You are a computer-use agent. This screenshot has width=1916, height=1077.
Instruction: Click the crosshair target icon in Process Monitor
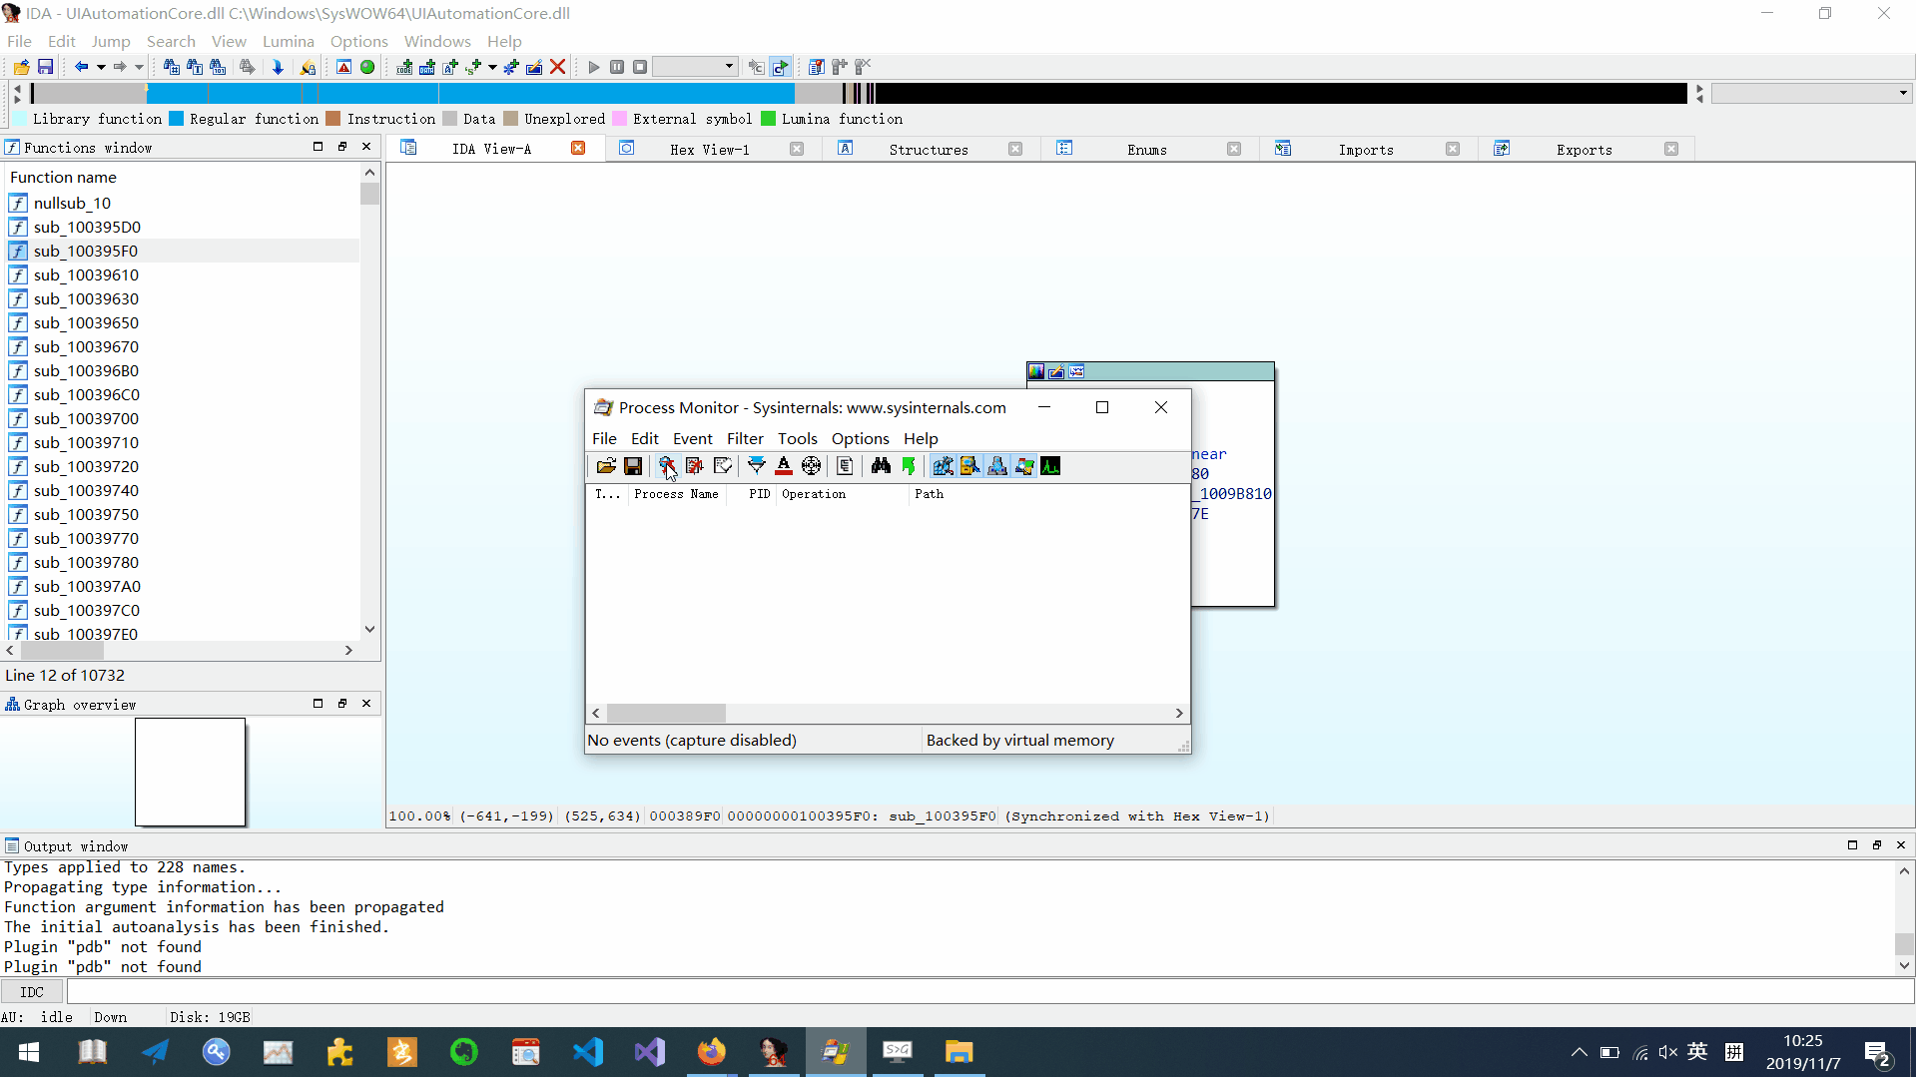click(812, 466)
